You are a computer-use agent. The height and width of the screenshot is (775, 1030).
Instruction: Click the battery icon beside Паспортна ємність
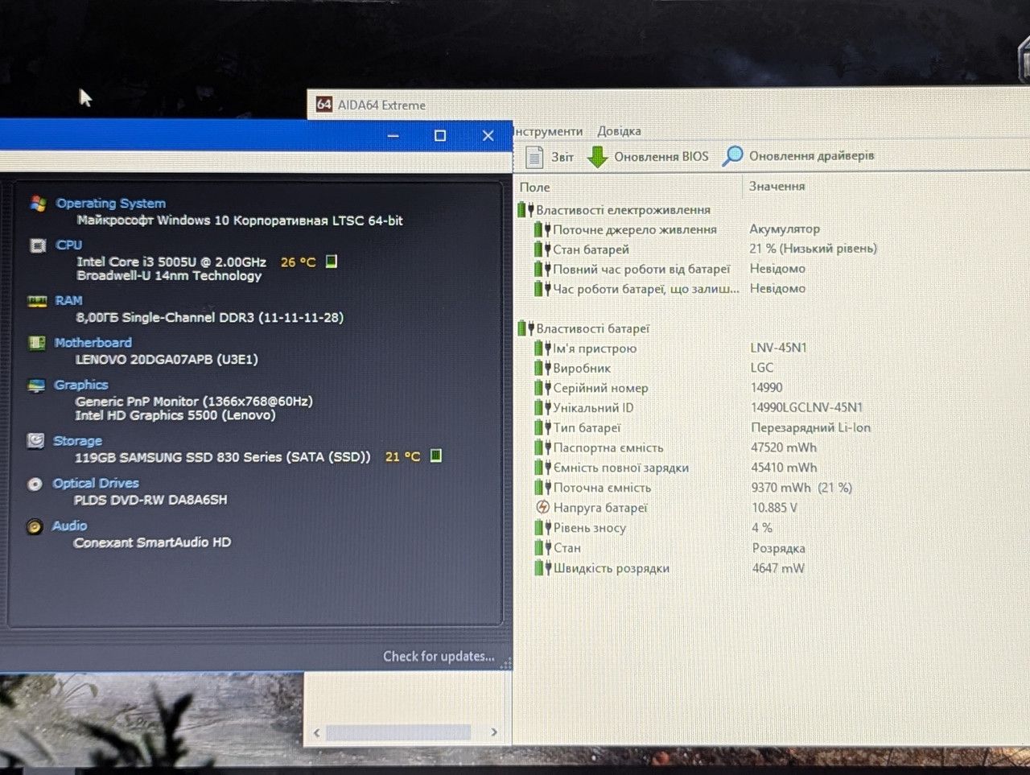[542, 447]
